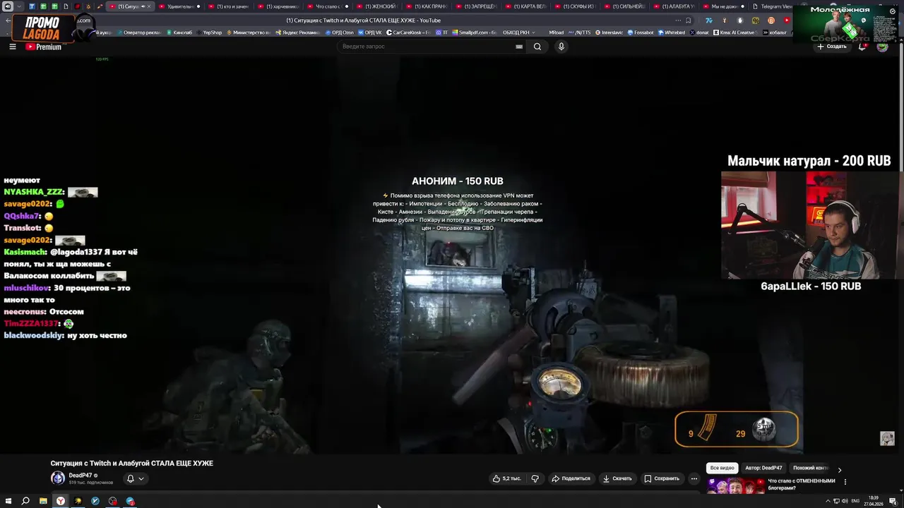The width and height of the screenshot is (904, 508).
Task: Click the video player area
Action: 452,254
